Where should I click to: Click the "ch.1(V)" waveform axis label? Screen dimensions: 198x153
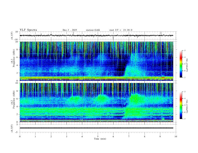[12, 35]
